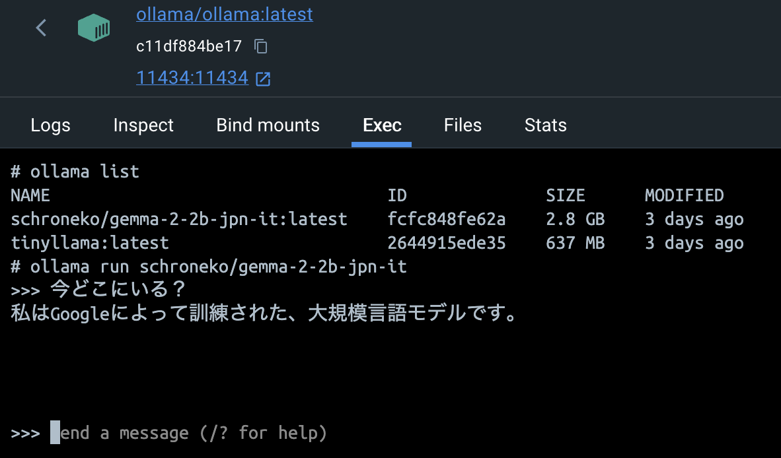
Task: Click the ollama run schroneko command line
Action: [209, 267]
